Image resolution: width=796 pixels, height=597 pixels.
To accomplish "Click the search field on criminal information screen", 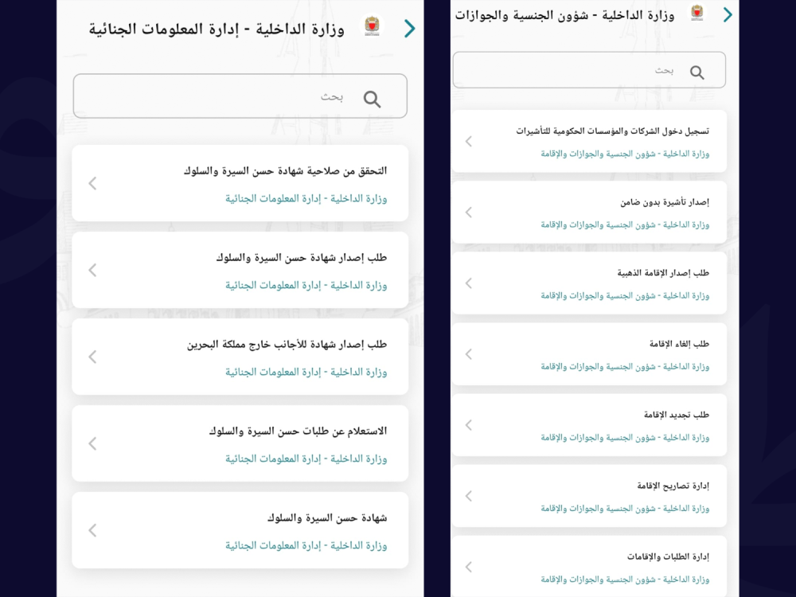I will coord(239,96).
